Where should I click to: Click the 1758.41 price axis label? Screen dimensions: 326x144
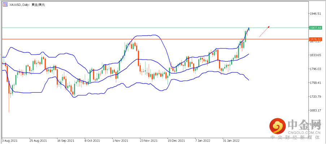pyautogui.click(x=316, y=83)
